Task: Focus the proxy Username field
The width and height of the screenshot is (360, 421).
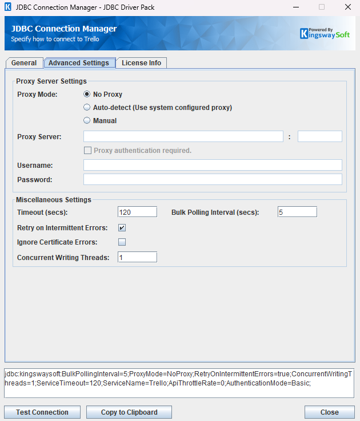Action: (213, 165)
